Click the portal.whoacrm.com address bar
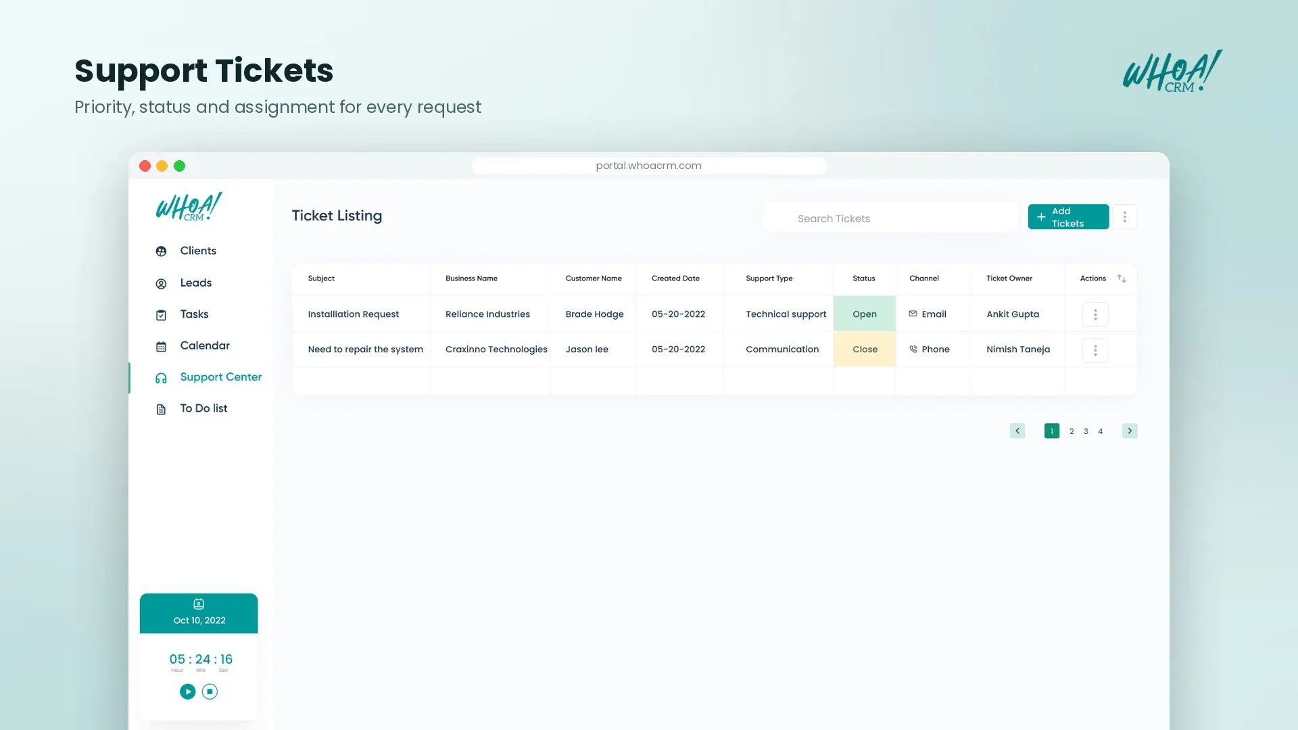The height and width of the screenshot is (730, 1298). click(x=649, y=166)
